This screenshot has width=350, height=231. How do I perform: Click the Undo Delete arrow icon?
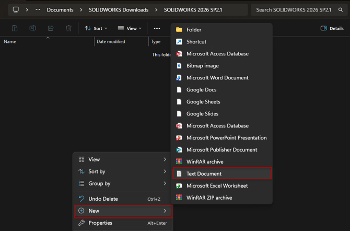click(81, 199)
